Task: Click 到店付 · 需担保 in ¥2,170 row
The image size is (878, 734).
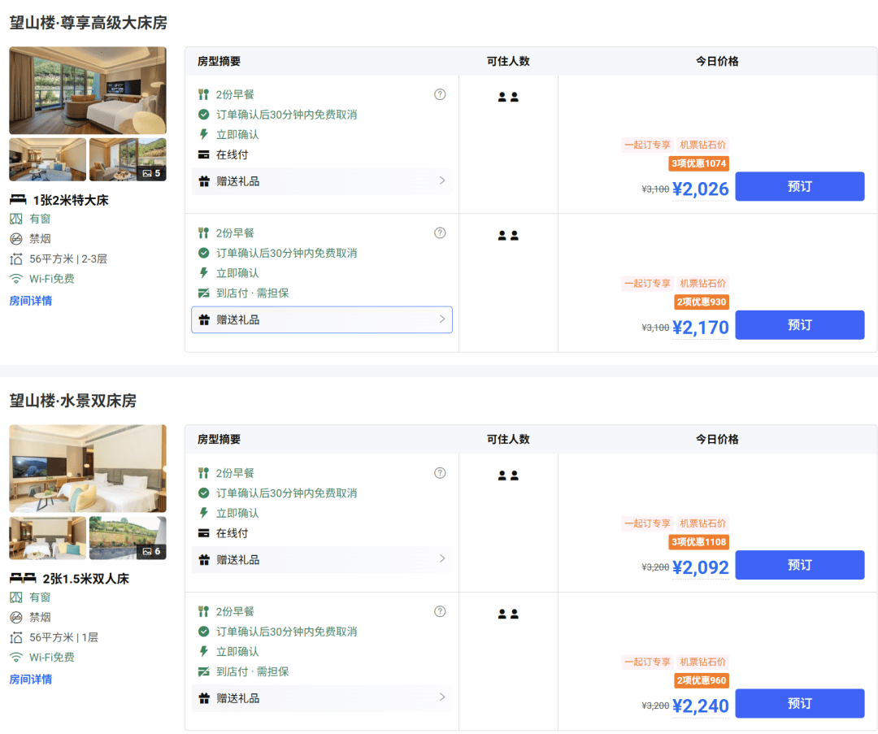Action: tap(253, 293)
